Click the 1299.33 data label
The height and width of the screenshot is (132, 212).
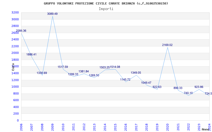tap(73, 74)
